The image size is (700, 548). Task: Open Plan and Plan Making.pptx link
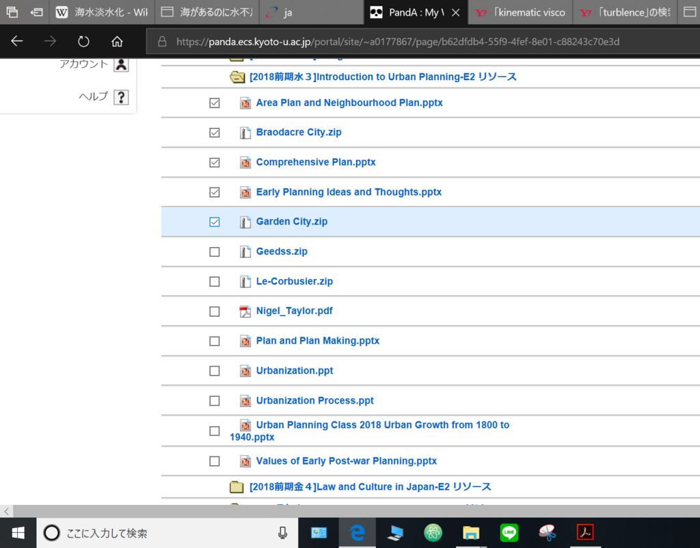317,341
